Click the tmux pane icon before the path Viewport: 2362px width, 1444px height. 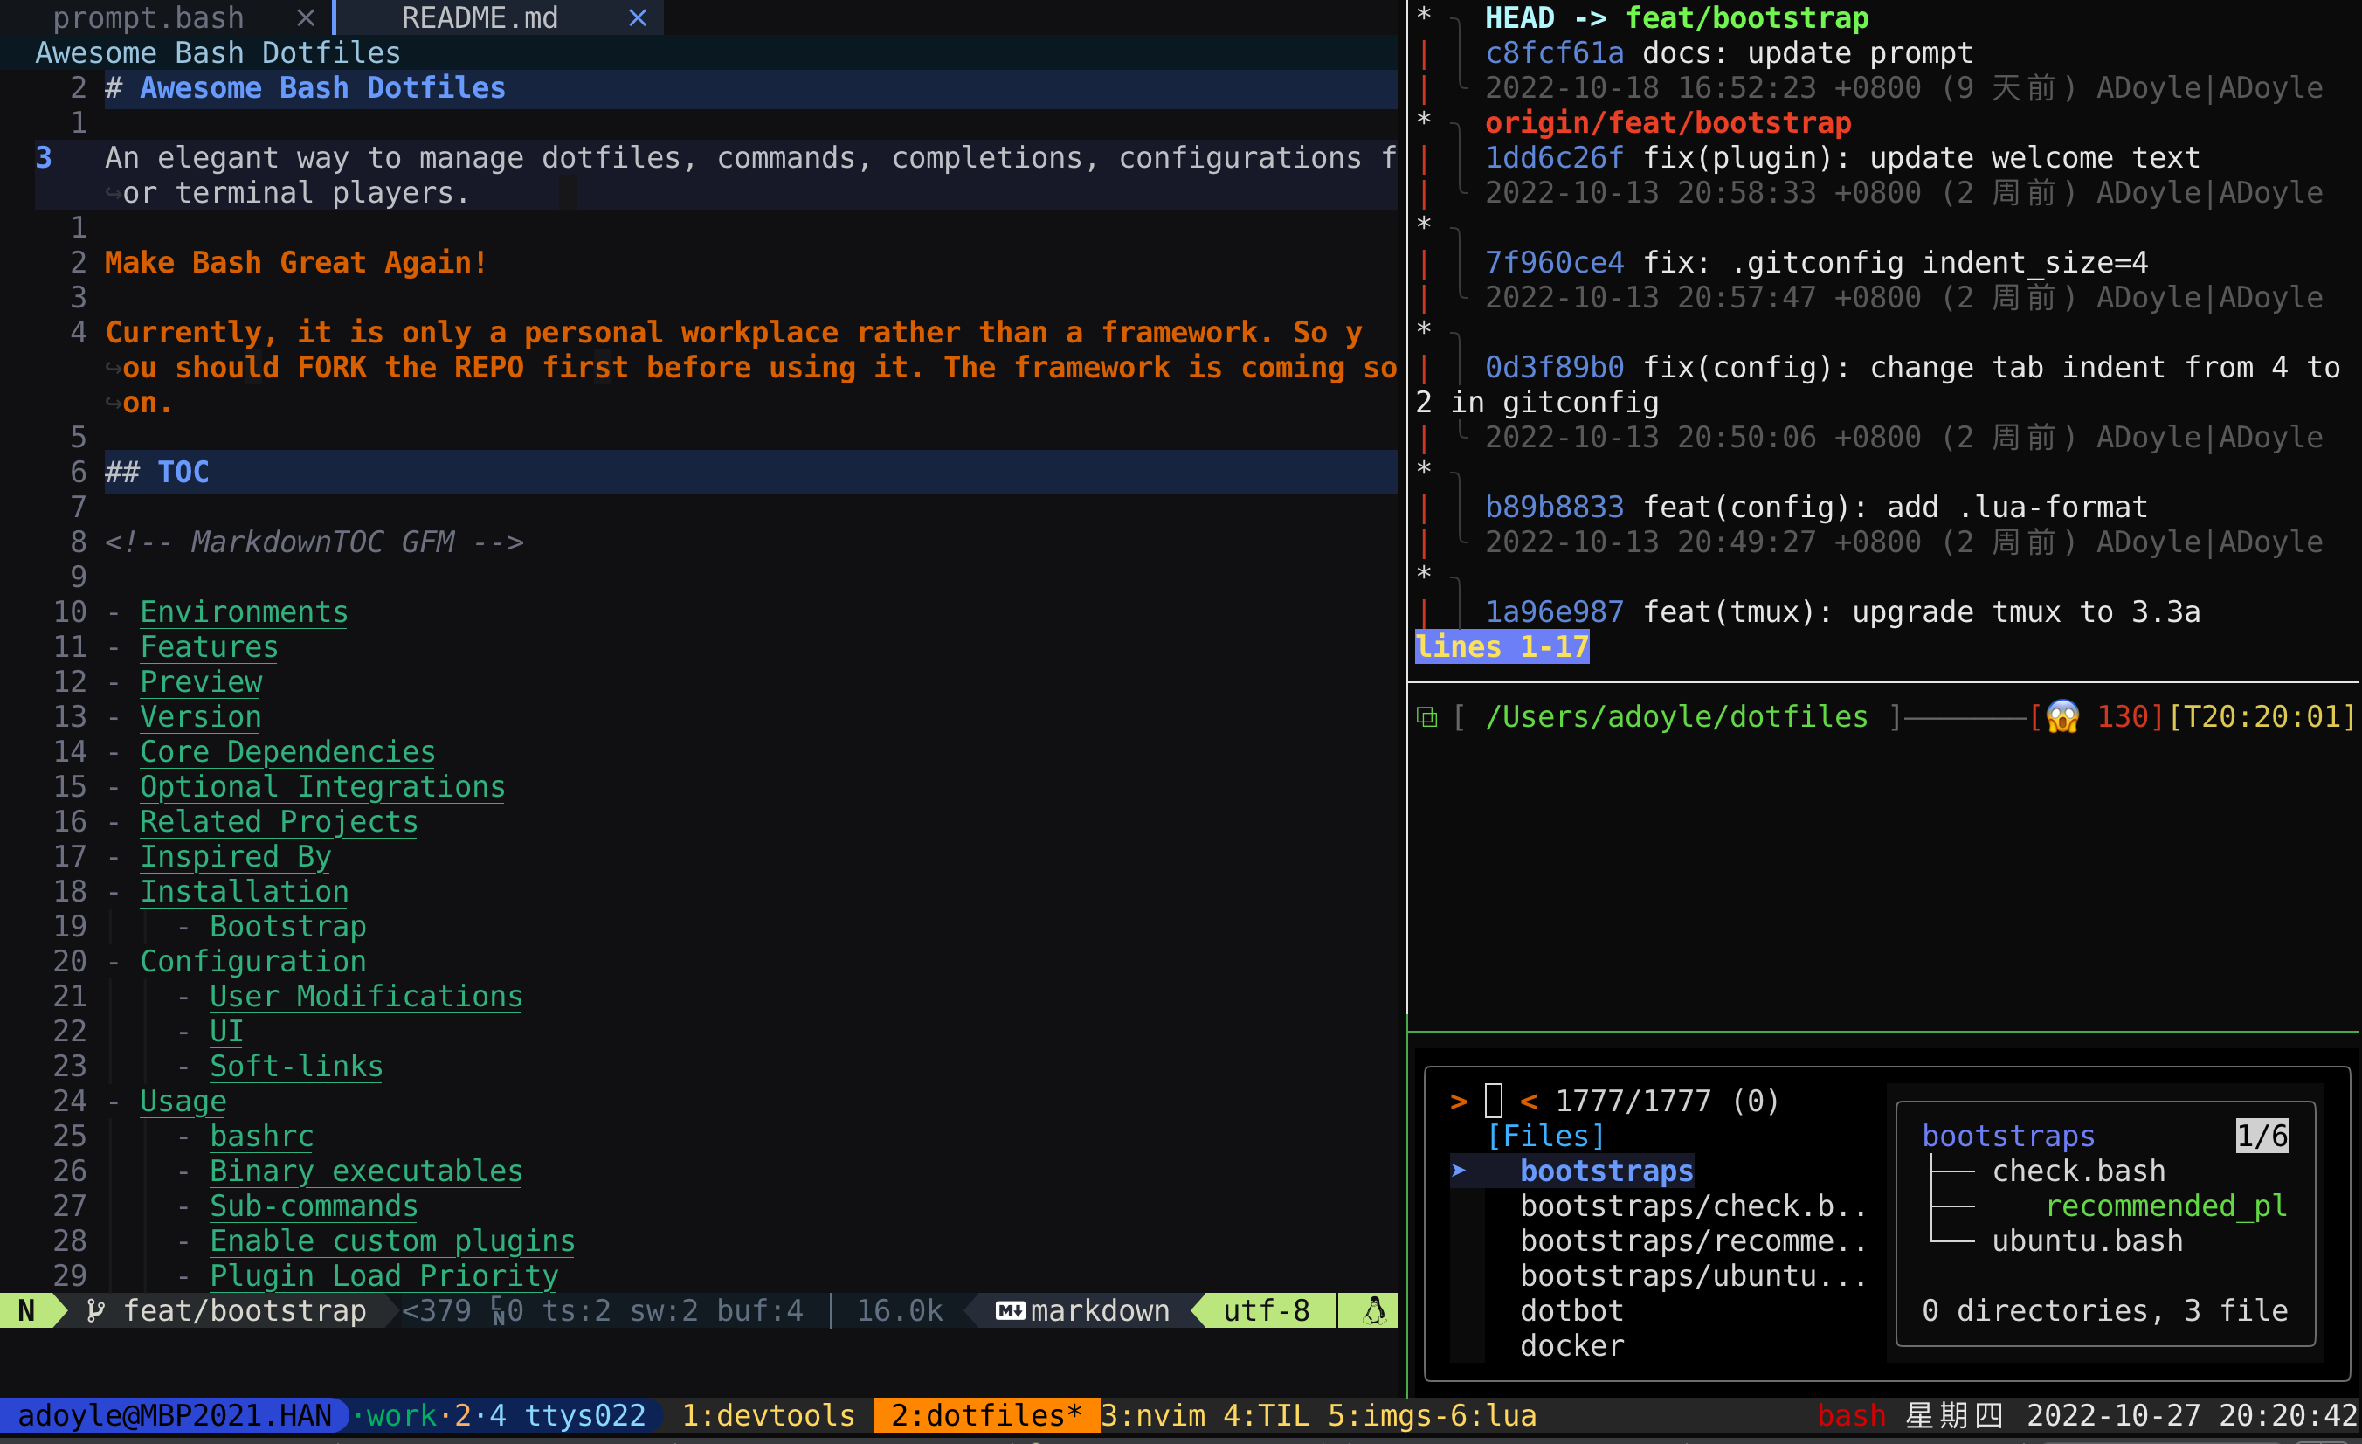click(x=1426, y=717)
